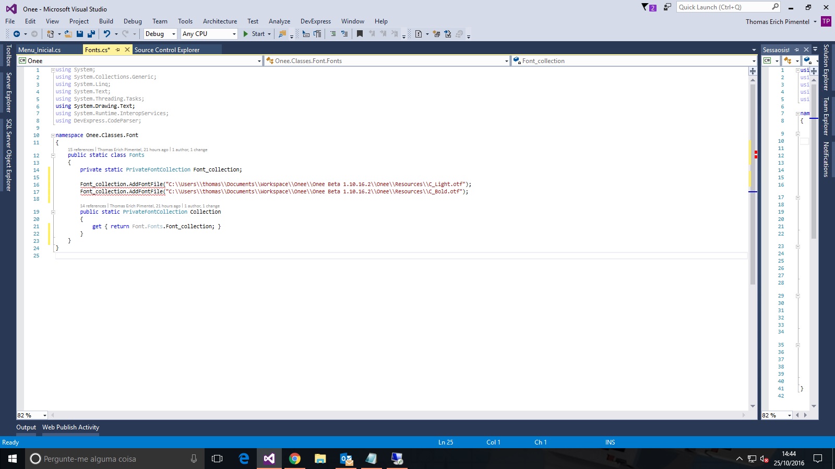Open the Notifications side tab
Viewport: 835px width, 469px height.
click(x=826, y=159)
